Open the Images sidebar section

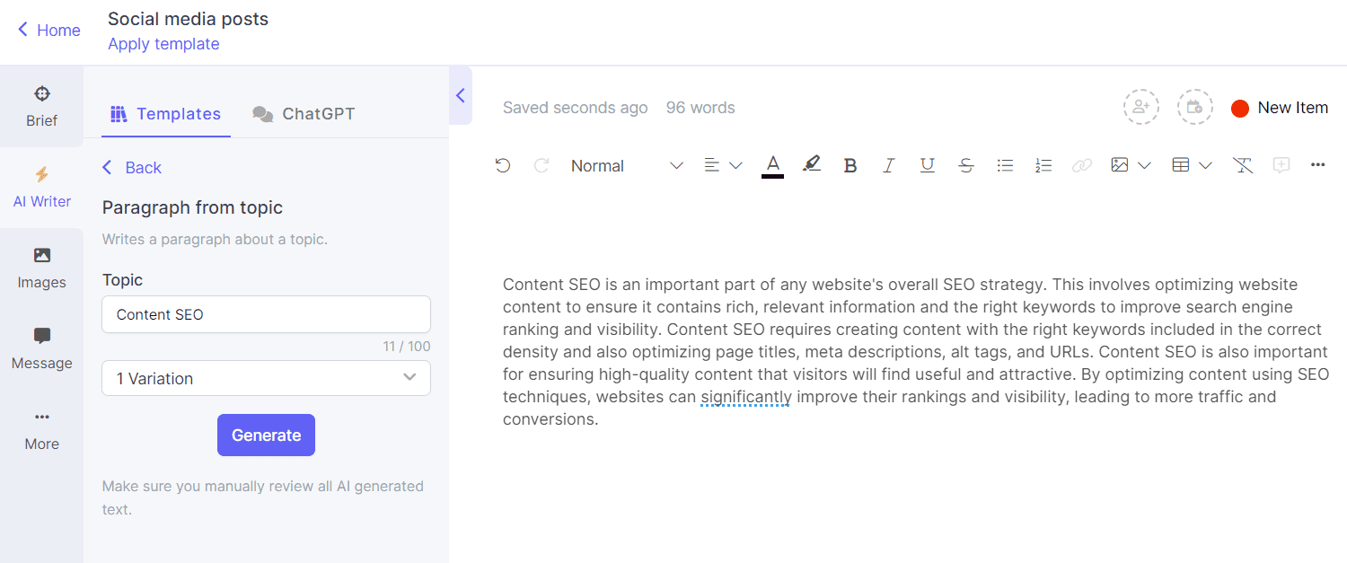click(x=41, y=268)
